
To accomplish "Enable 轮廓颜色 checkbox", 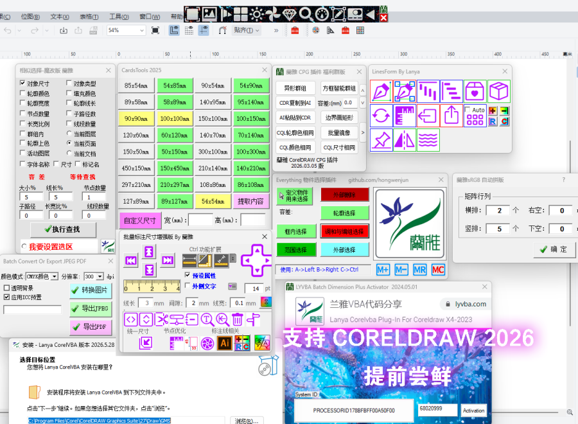I will point(23,93).
